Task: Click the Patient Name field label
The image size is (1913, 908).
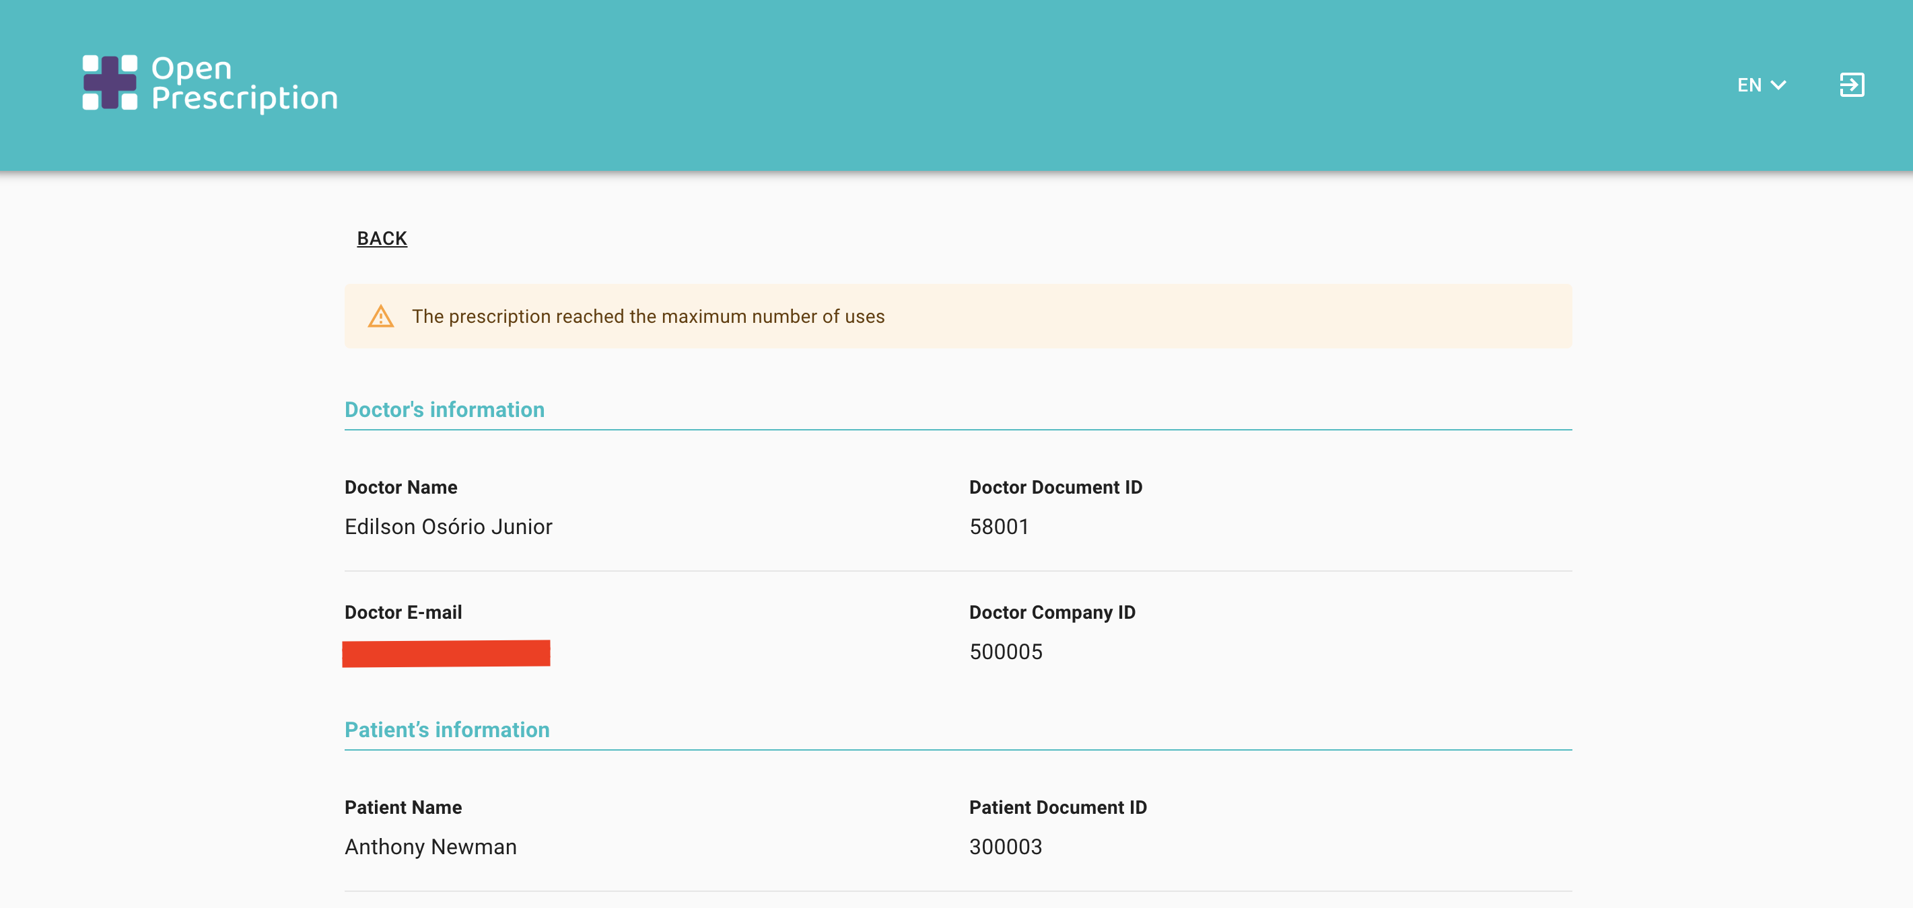Action: (x=403, y=807)
